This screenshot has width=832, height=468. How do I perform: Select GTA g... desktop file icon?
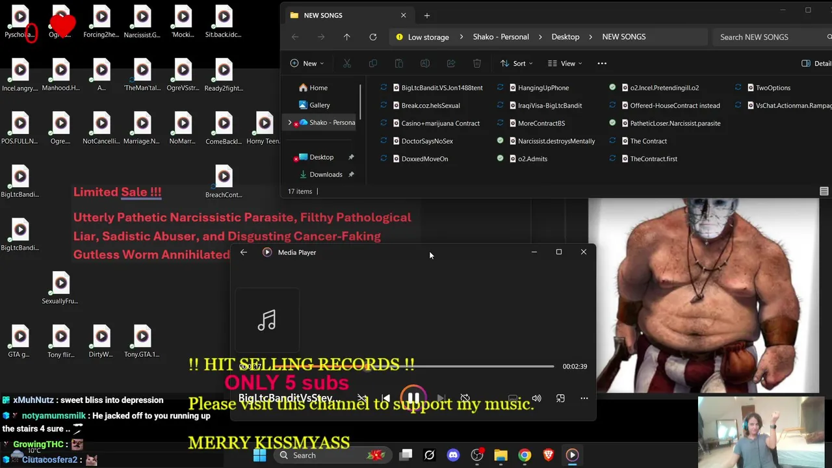click(x=19, y=343)
